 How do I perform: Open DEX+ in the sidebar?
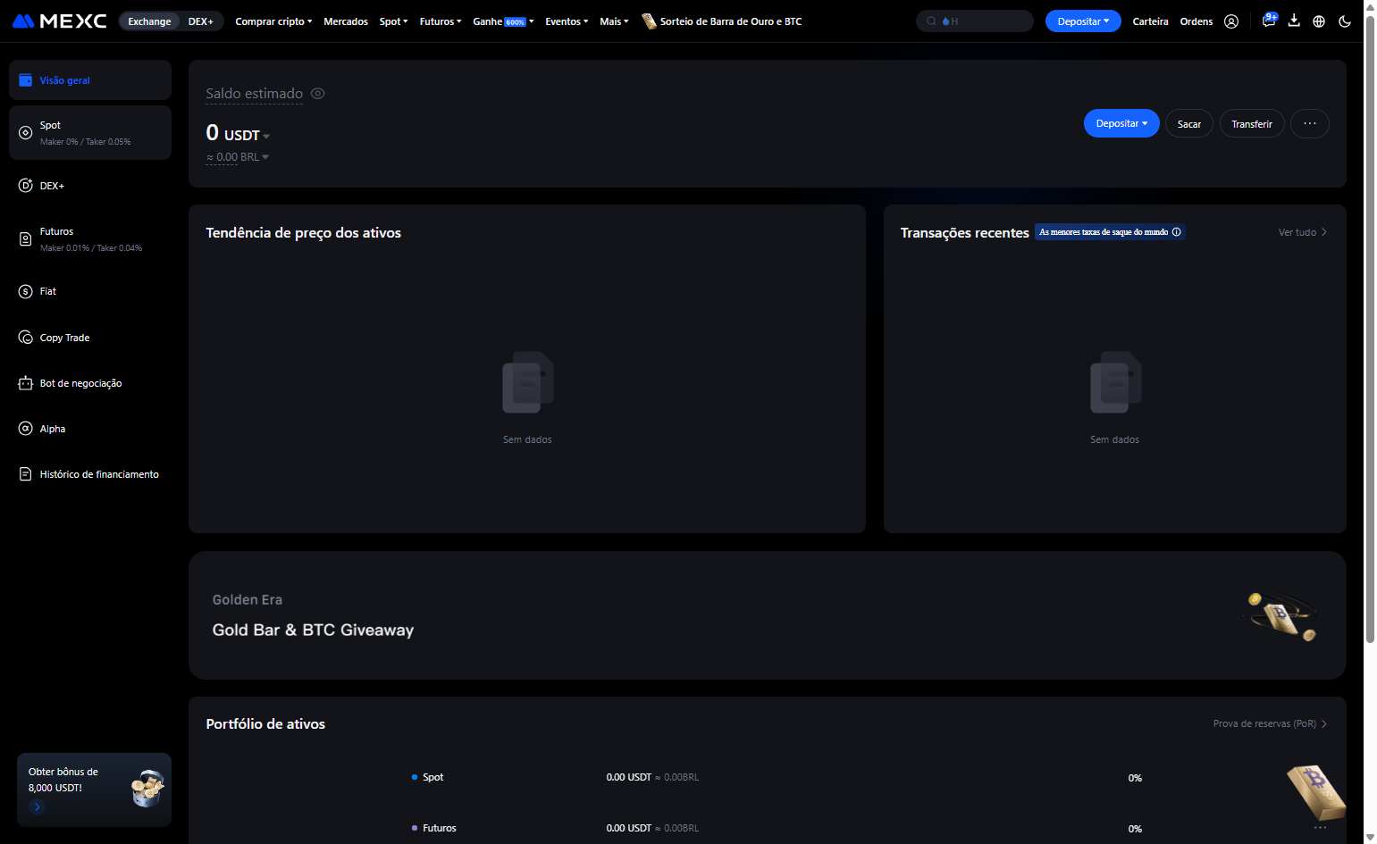pos(90,186)
